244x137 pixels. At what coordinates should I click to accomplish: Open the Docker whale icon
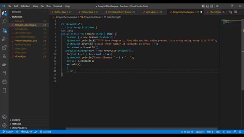coord(4,65)
